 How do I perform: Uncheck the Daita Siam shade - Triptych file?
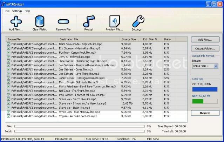8,44
